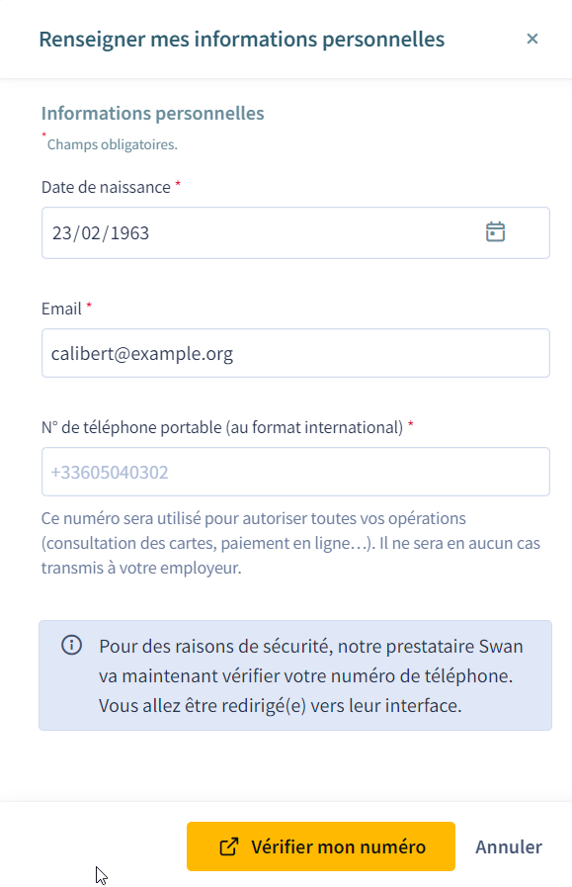Cancel with the Annuler button
Viewport: 572px width, 887px height.
509,846
